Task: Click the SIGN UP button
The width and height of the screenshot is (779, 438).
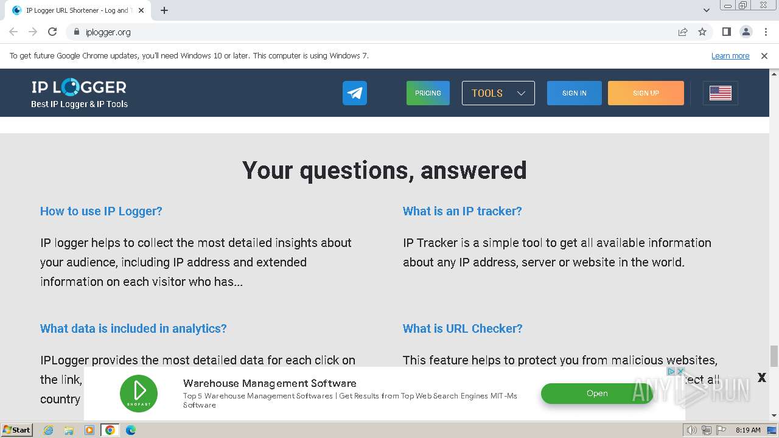Action: 646,93
